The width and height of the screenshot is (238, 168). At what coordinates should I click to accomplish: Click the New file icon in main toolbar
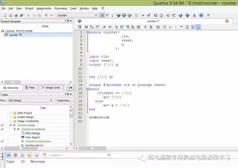pos(5,15)
